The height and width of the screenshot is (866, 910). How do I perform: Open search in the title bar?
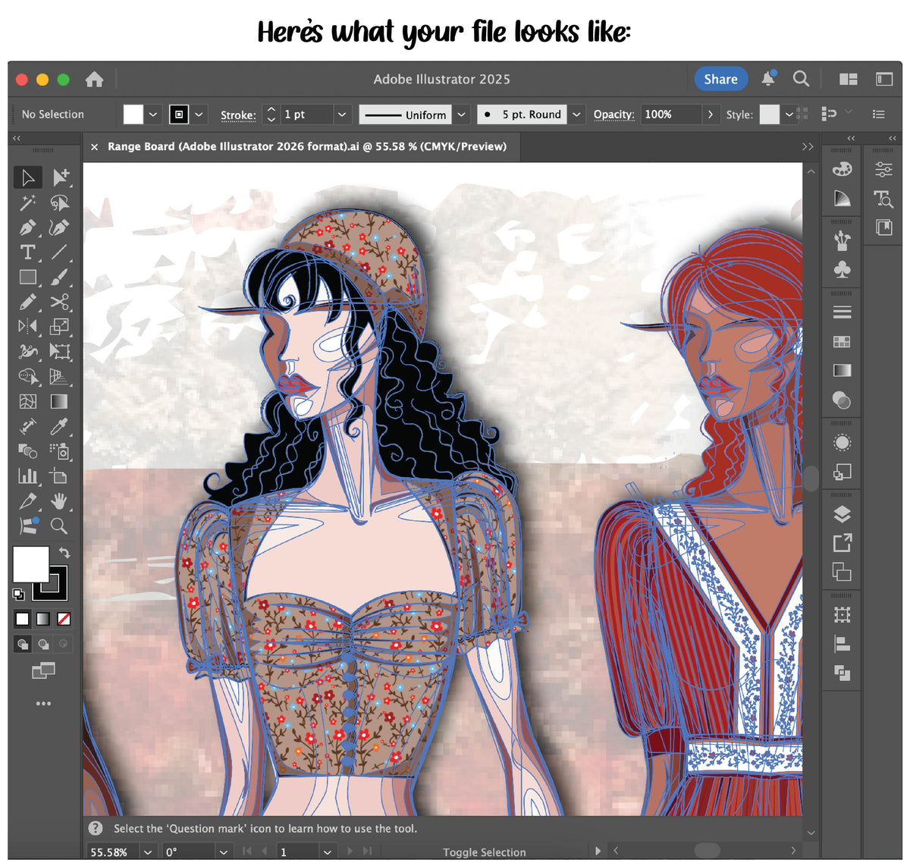[x=801, y=79]
